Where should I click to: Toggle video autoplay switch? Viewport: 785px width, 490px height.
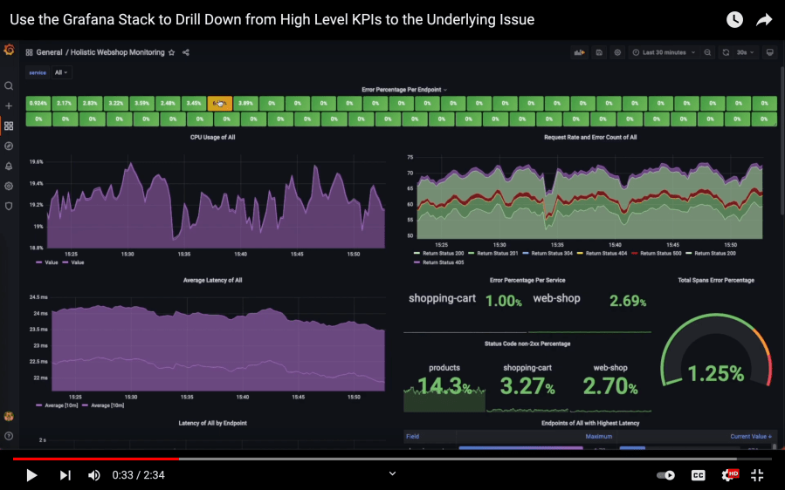665,475
